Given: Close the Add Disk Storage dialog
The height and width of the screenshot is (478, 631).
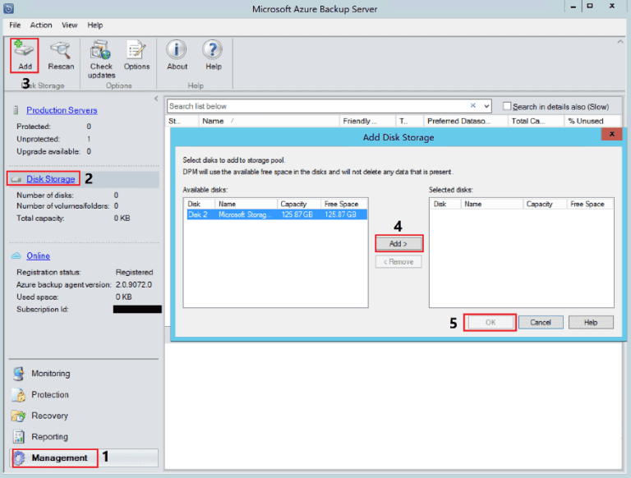Looking at the screenshot, I should coord(611,134).
